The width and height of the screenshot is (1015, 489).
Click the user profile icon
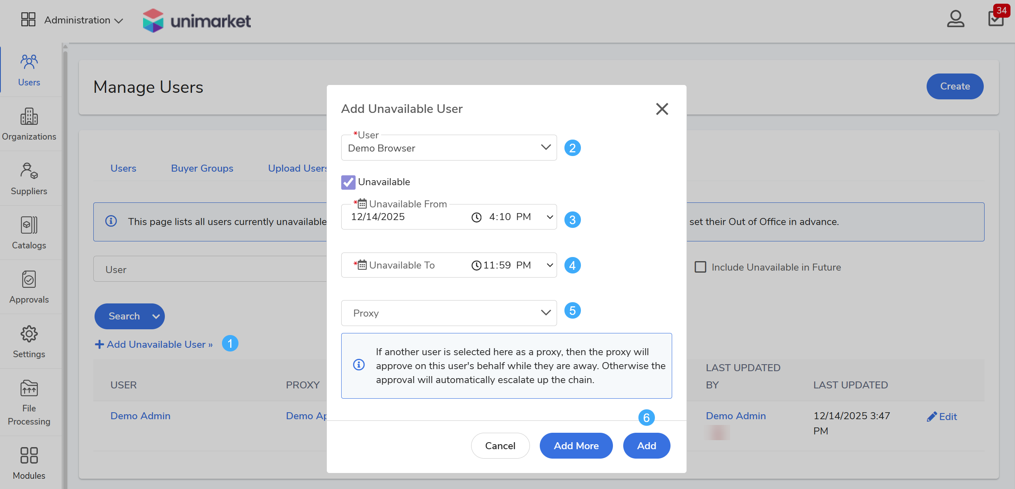955,19
